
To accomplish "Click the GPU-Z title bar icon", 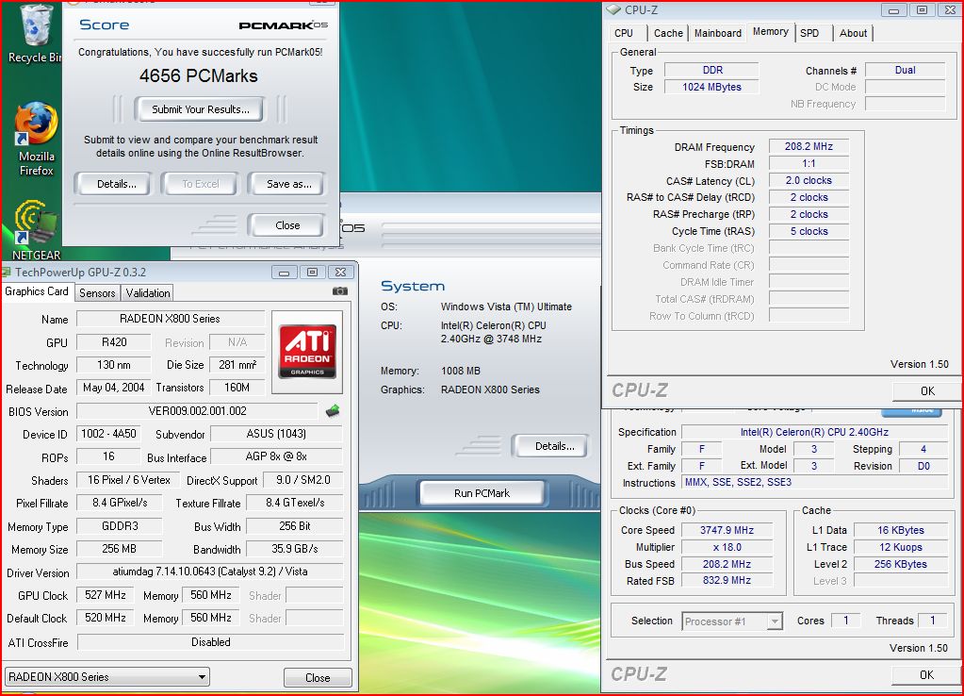I will (x=7, y=272).
